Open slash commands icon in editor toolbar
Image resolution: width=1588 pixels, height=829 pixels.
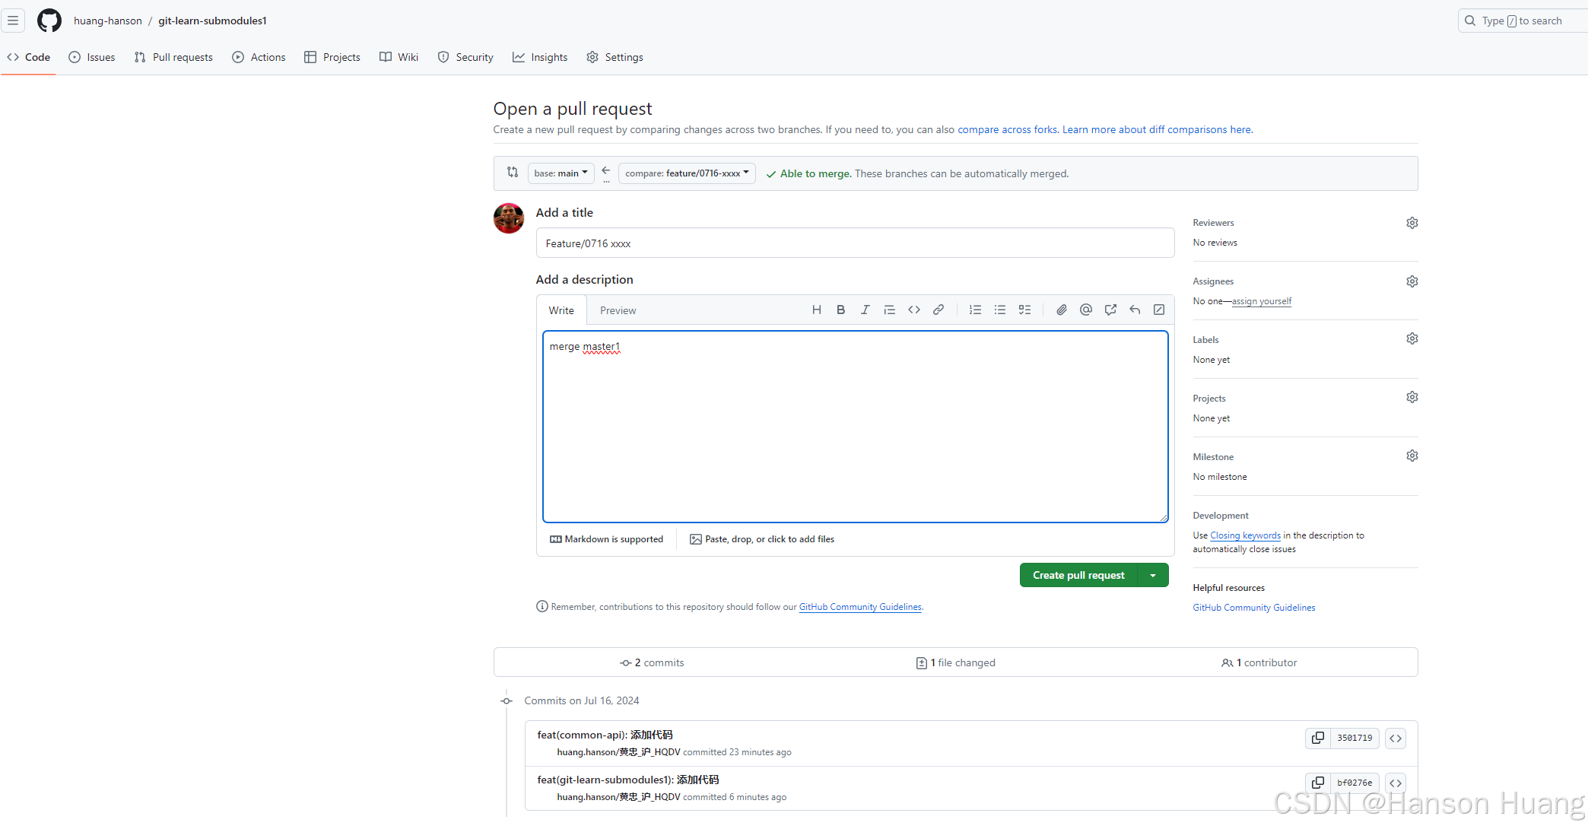click(1159, 310)
